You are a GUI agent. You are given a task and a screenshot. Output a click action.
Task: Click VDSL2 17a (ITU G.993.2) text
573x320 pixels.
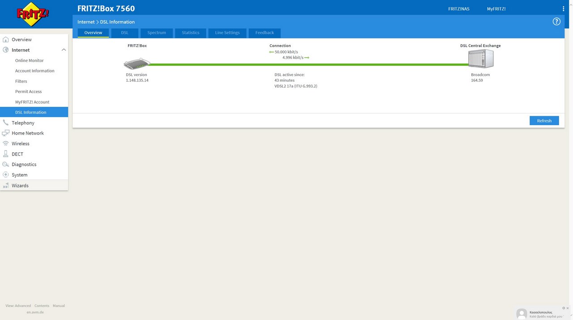point(296,86)
